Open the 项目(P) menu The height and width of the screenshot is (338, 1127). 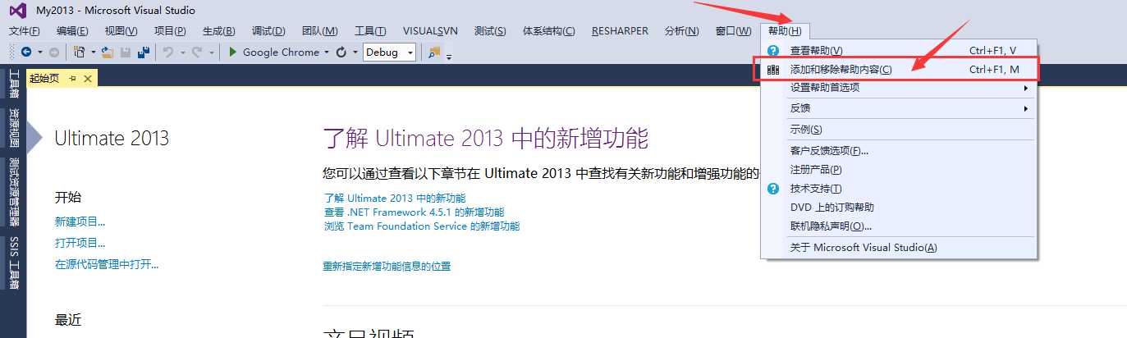170,31
